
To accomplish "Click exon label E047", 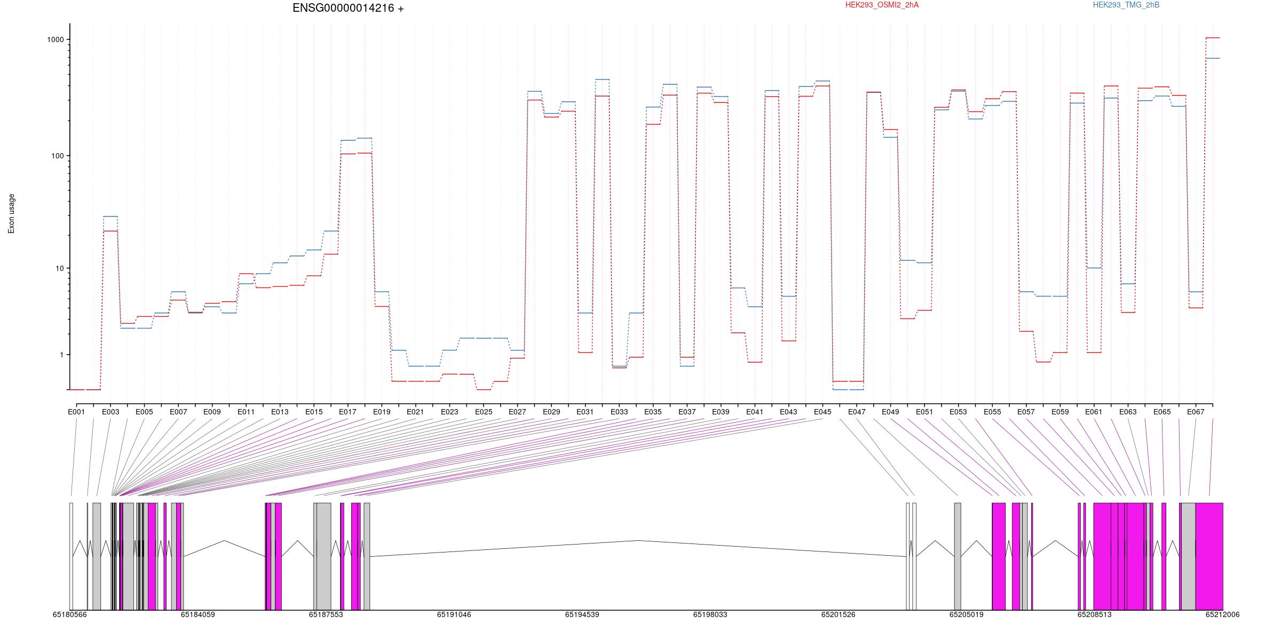I will [x=857, y=412].
